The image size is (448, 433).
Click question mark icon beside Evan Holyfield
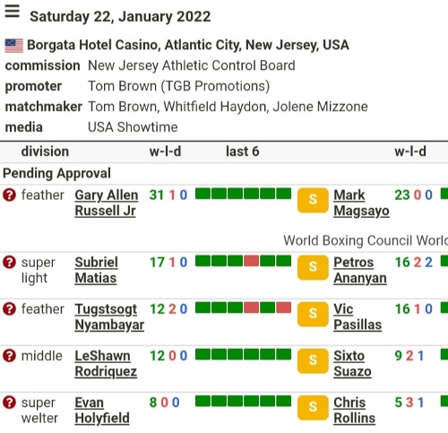(9, 403)
